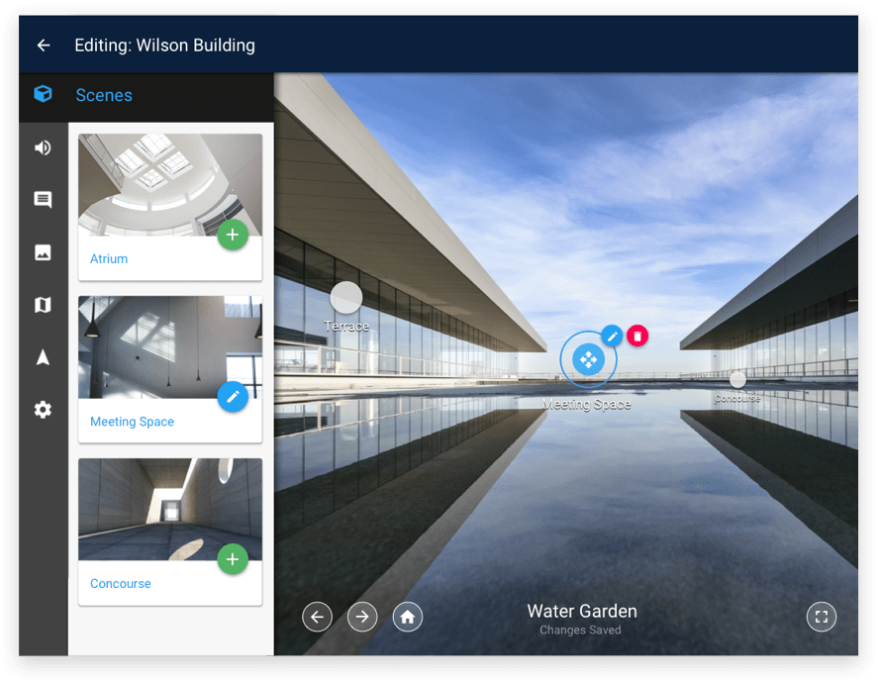Image resolution: width=878 pixels, height=682 pixels.
Task: Return to home view
Action: pos(408,617)
